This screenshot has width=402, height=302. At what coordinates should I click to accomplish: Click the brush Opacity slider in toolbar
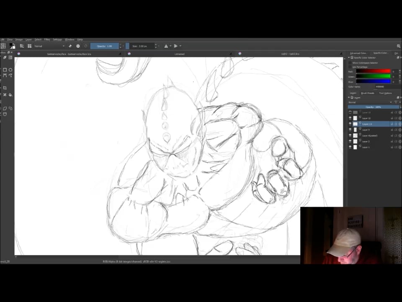(104, 46)
